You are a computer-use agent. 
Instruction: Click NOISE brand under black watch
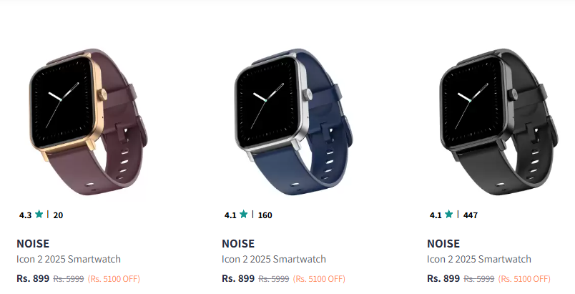443,243
